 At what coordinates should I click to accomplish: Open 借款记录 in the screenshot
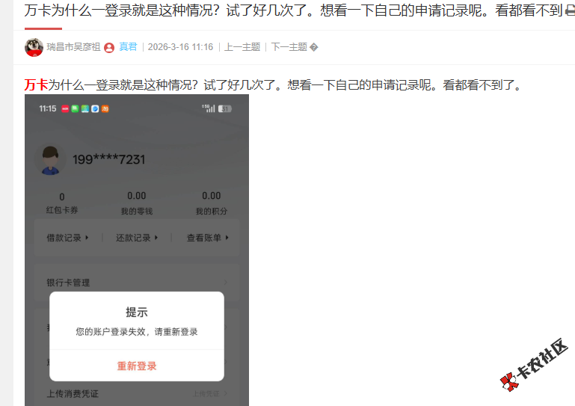(67, 238)
